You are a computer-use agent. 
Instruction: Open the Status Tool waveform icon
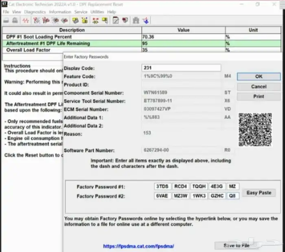tap(26, 20)
